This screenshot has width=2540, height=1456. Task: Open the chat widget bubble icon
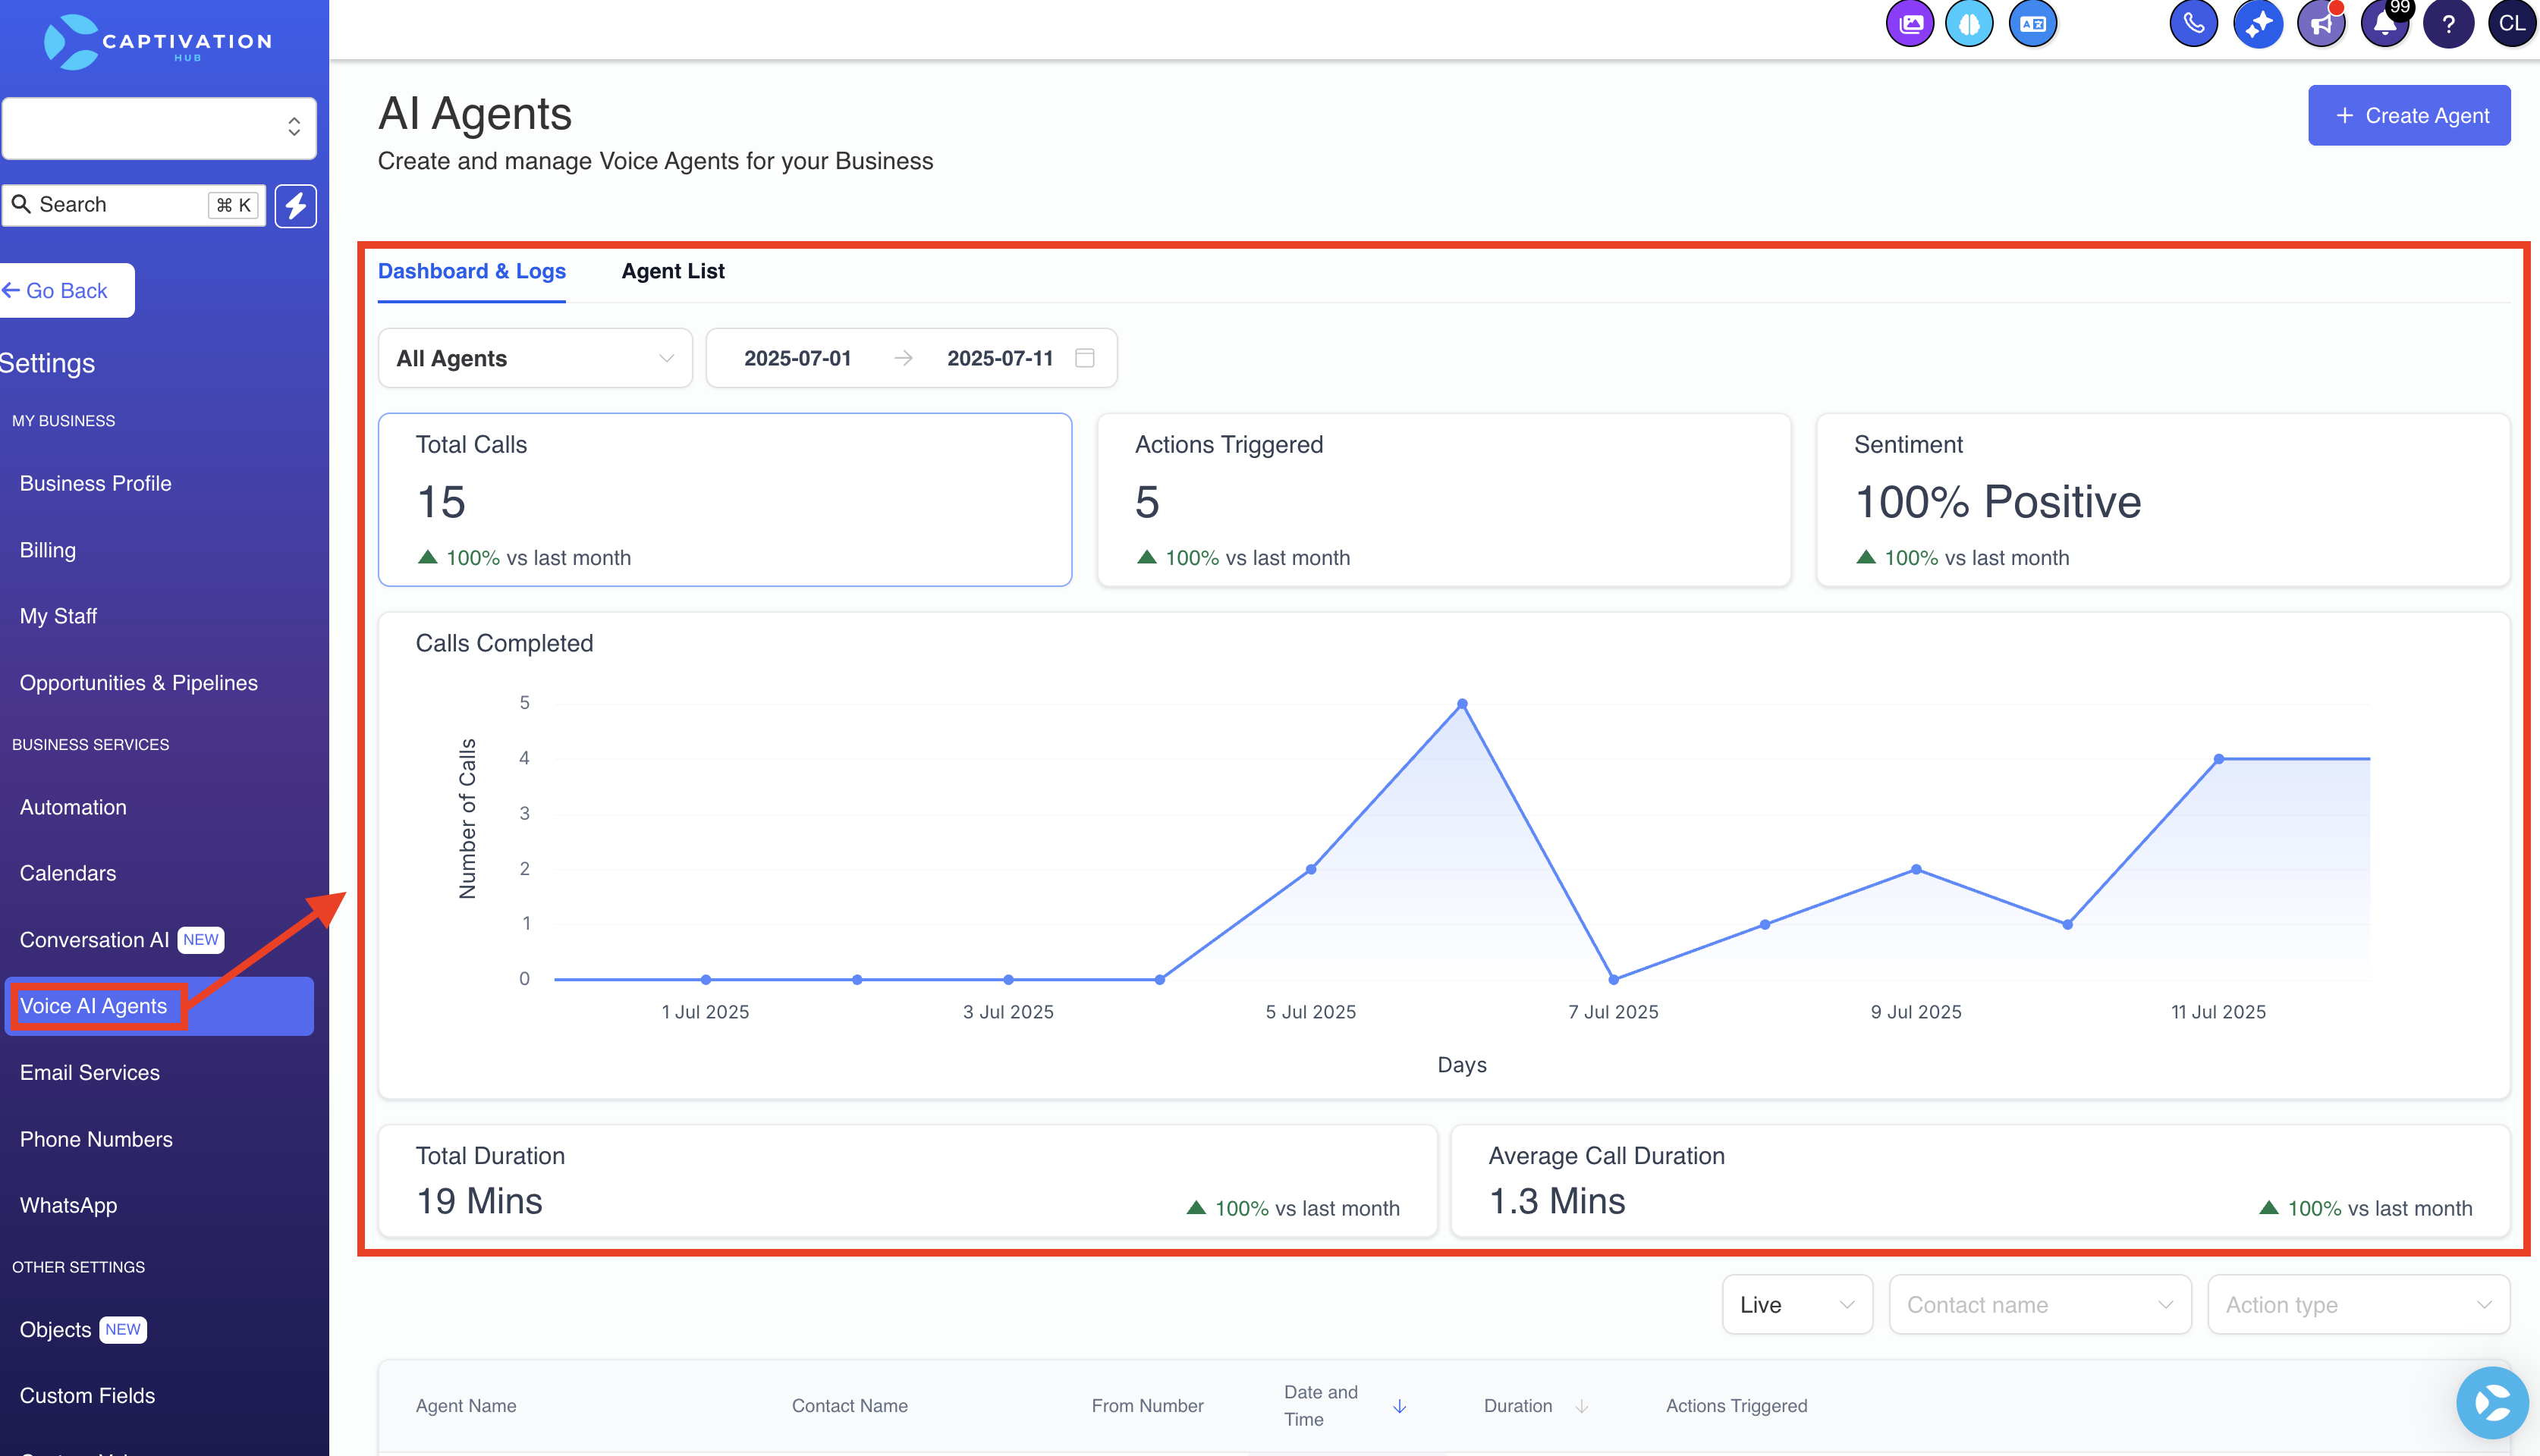tap(2492, 1402)
